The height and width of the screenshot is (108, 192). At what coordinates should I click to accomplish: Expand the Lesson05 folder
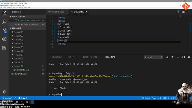(19, 47)
